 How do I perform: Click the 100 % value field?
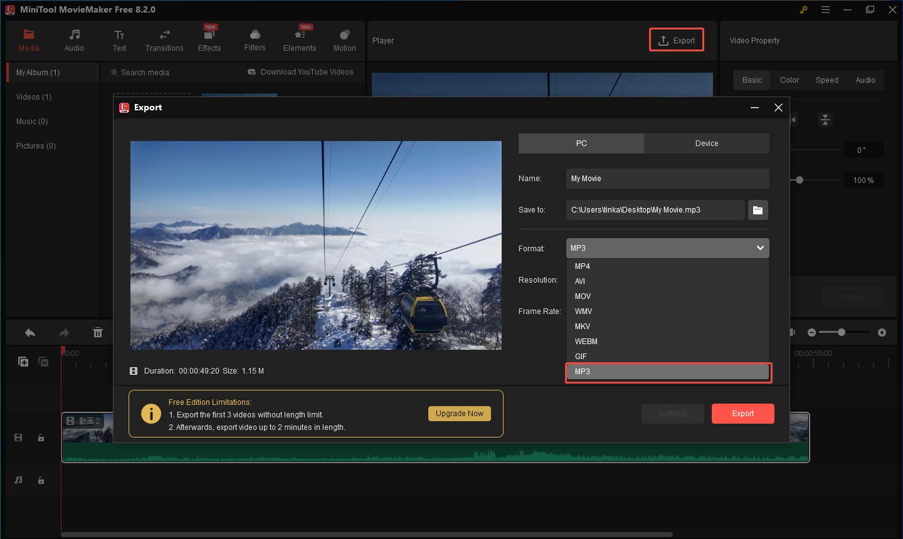coord(863,181)
